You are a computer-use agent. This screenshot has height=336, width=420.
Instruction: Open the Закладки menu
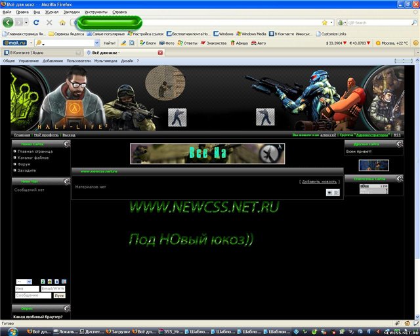point(72,12)
